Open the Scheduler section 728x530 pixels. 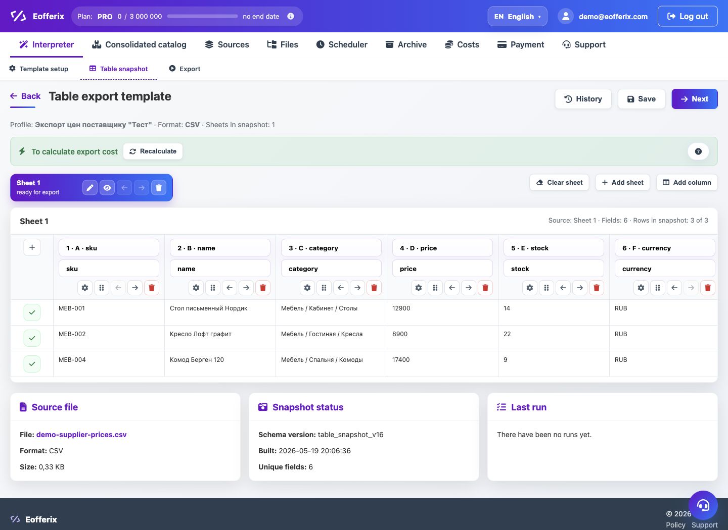tap(342, 44)
